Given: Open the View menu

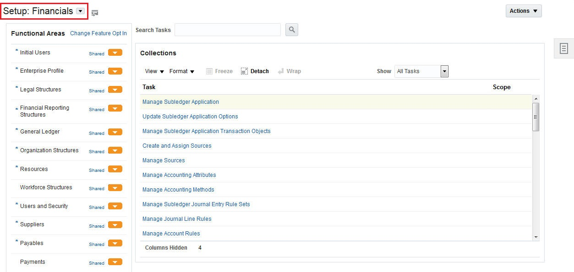Looking at the screenshot, I should pyautogui.click(x=154, y=71).
